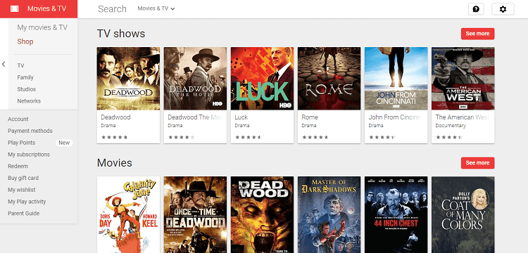Click the star rating under Deadwood
This screenshot has width=528, height=253.
[115, 137]
